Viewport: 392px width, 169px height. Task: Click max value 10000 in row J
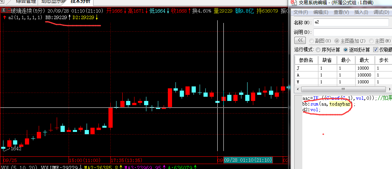click(365, 68)
